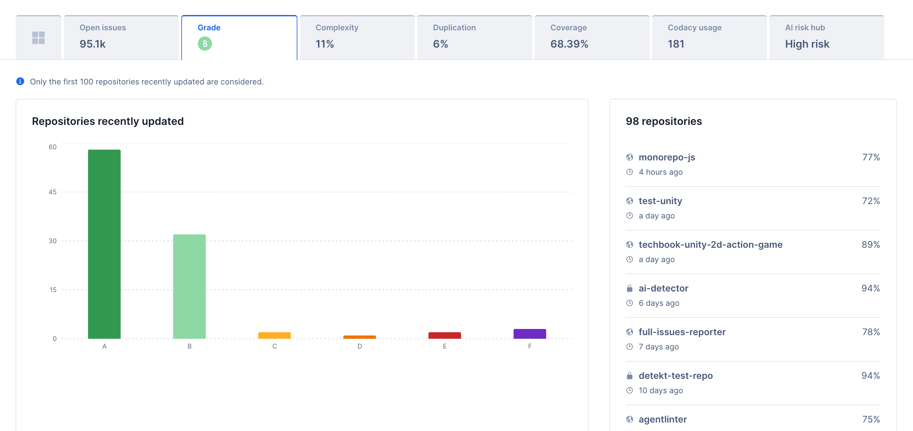
Task: Click the globe icon beside techbook-unity-2d-action-game
Action: [x=630, y=245]
